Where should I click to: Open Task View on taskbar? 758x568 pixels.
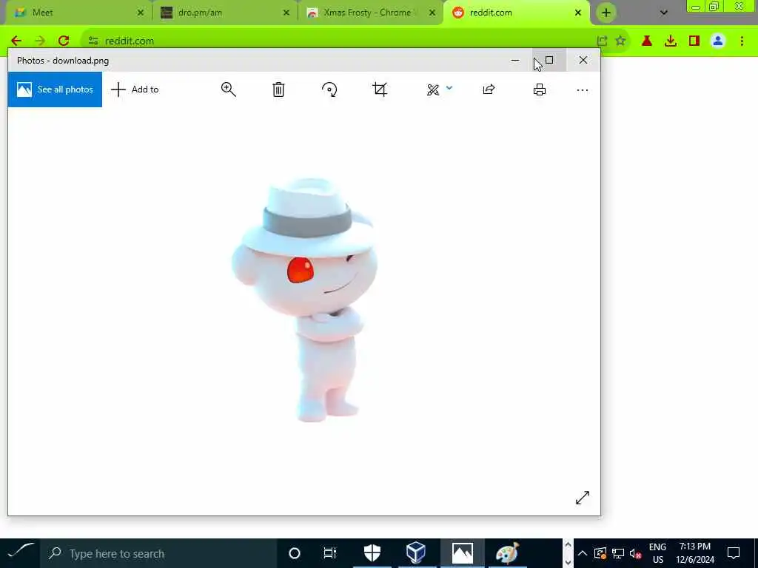point(329,553)
